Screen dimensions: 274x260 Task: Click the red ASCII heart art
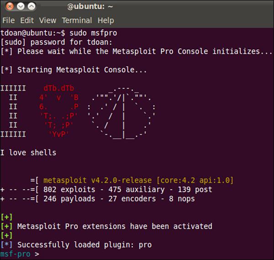[x=59, y=111]
